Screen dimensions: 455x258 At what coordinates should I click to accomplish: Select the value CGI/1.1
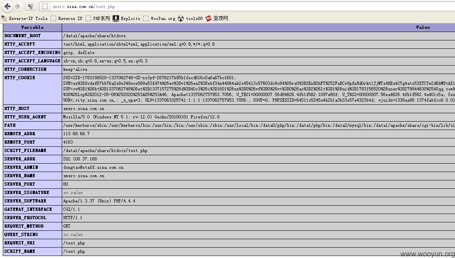71,210
